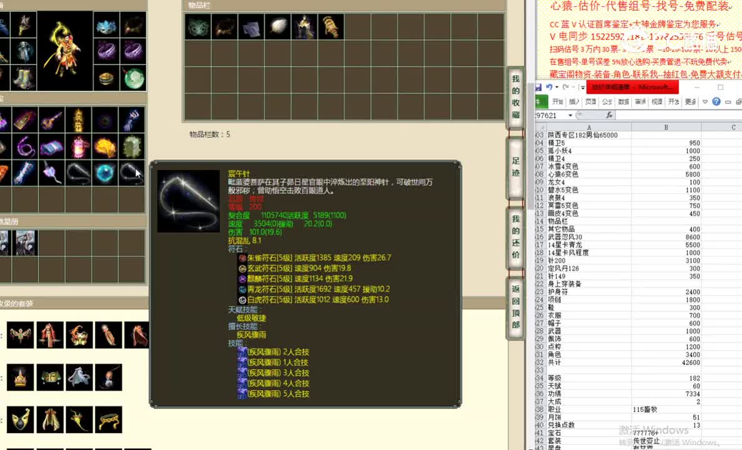
Task: Open Excel 插入 ribbon tab
Action: (575, 102)
